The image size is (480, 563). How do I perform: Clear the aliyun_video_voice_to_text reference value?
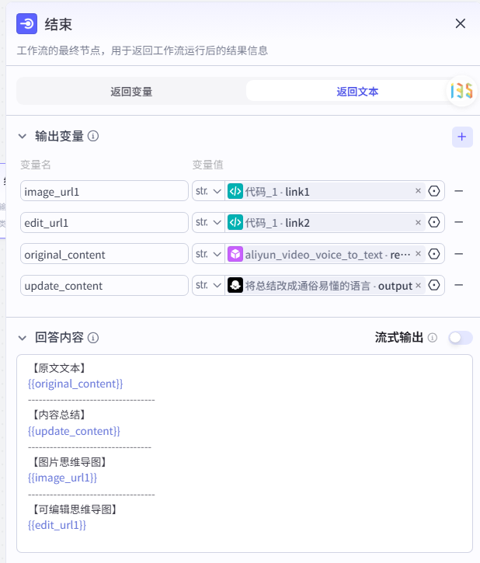click(418, 254)
